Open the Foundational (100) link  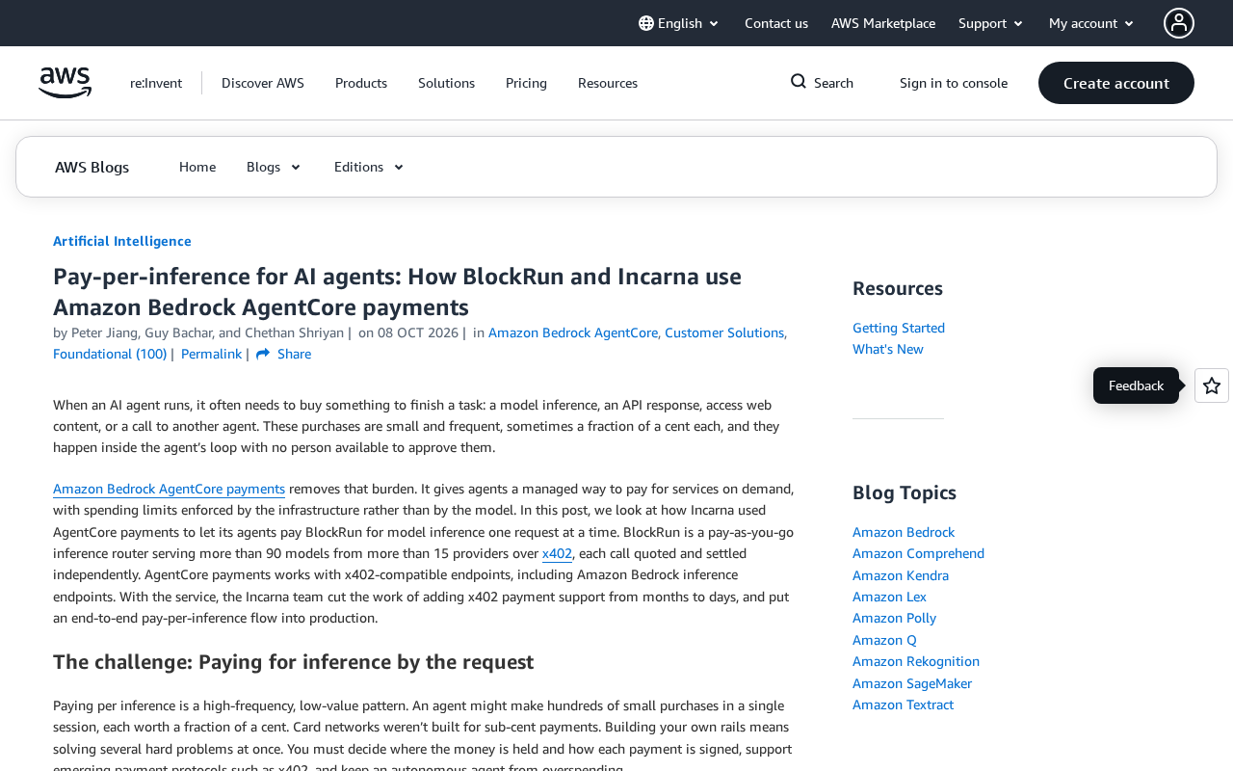110,354
